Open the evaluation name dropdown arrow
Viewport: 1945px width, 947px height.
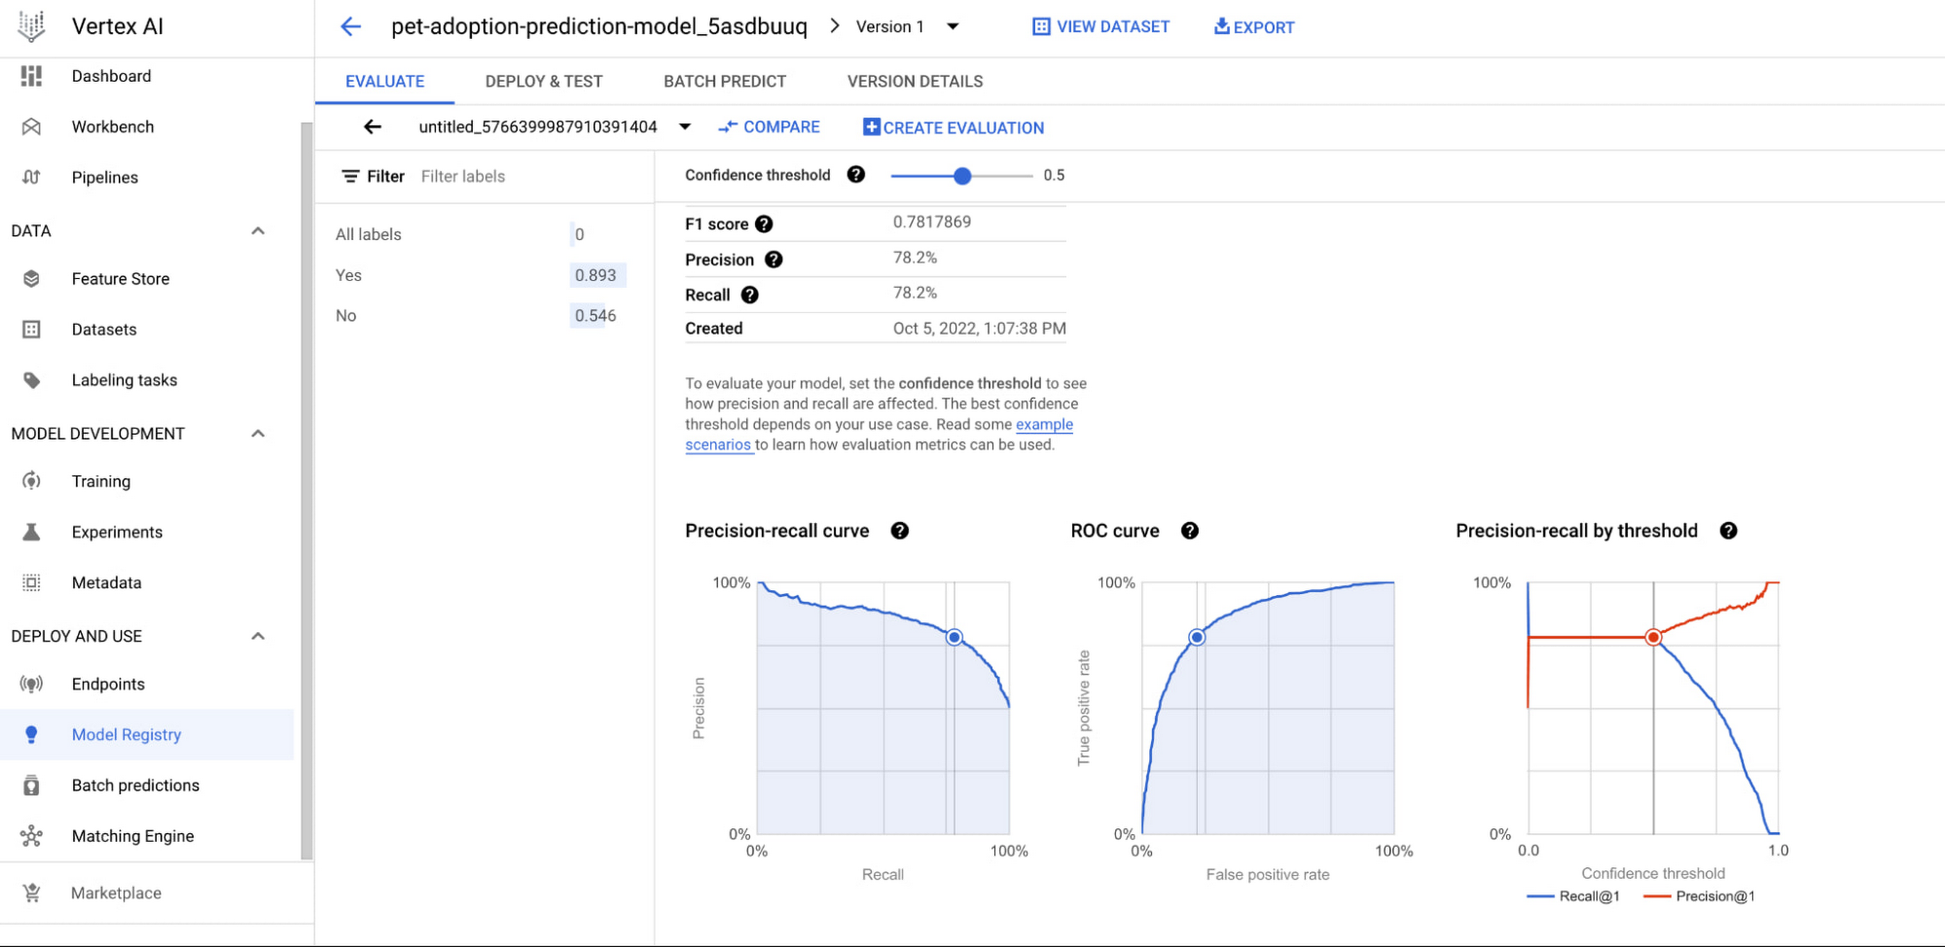coord(685,127)
